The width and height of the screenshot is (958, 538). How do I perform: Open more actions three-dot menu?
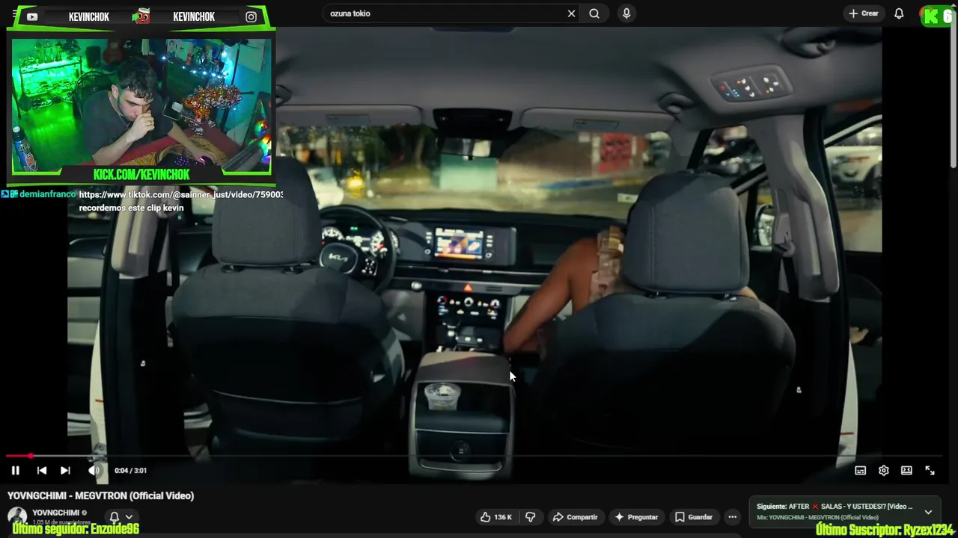click(733, 517)
